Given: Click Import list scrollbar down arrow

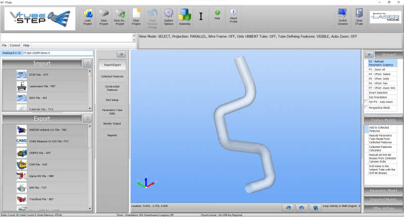Looking at the screenshot, I should click(90, 108).
